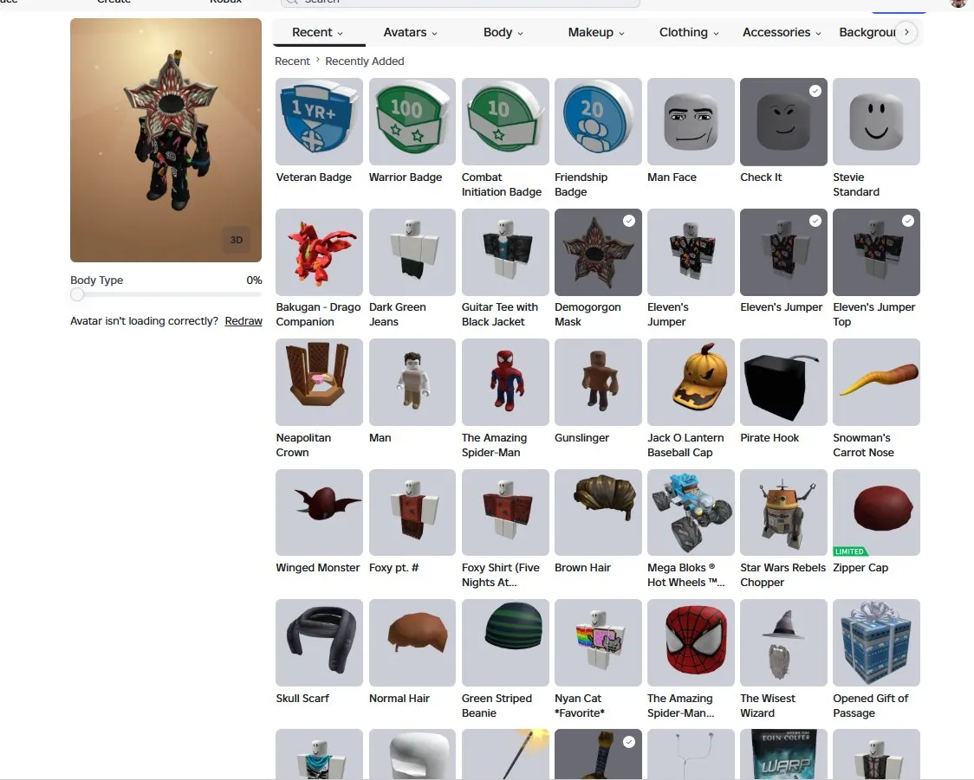This screenshot has height=780, width=974.
Task: Select the Gunslinger bundle
Action: click(598, 383)
